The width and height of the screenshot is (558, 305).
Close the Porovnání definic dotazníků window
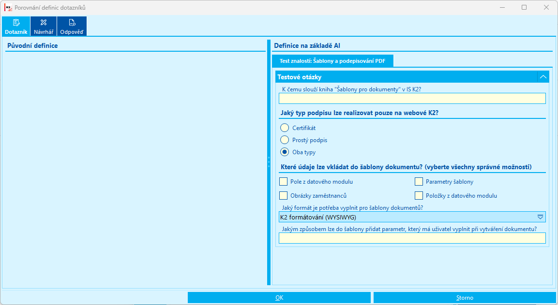pyautogui.click(x=546, y=7)
